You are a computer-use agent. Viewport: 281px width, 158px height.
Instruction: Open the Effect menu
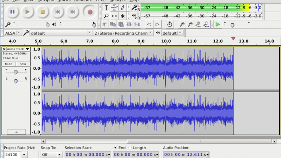[101, 1]
